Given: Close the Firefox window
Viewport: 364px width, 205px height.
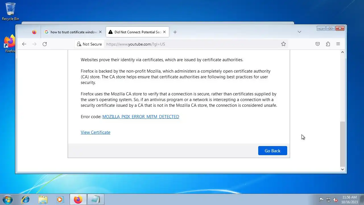Looking at the screenshot, I should [340, 28].
